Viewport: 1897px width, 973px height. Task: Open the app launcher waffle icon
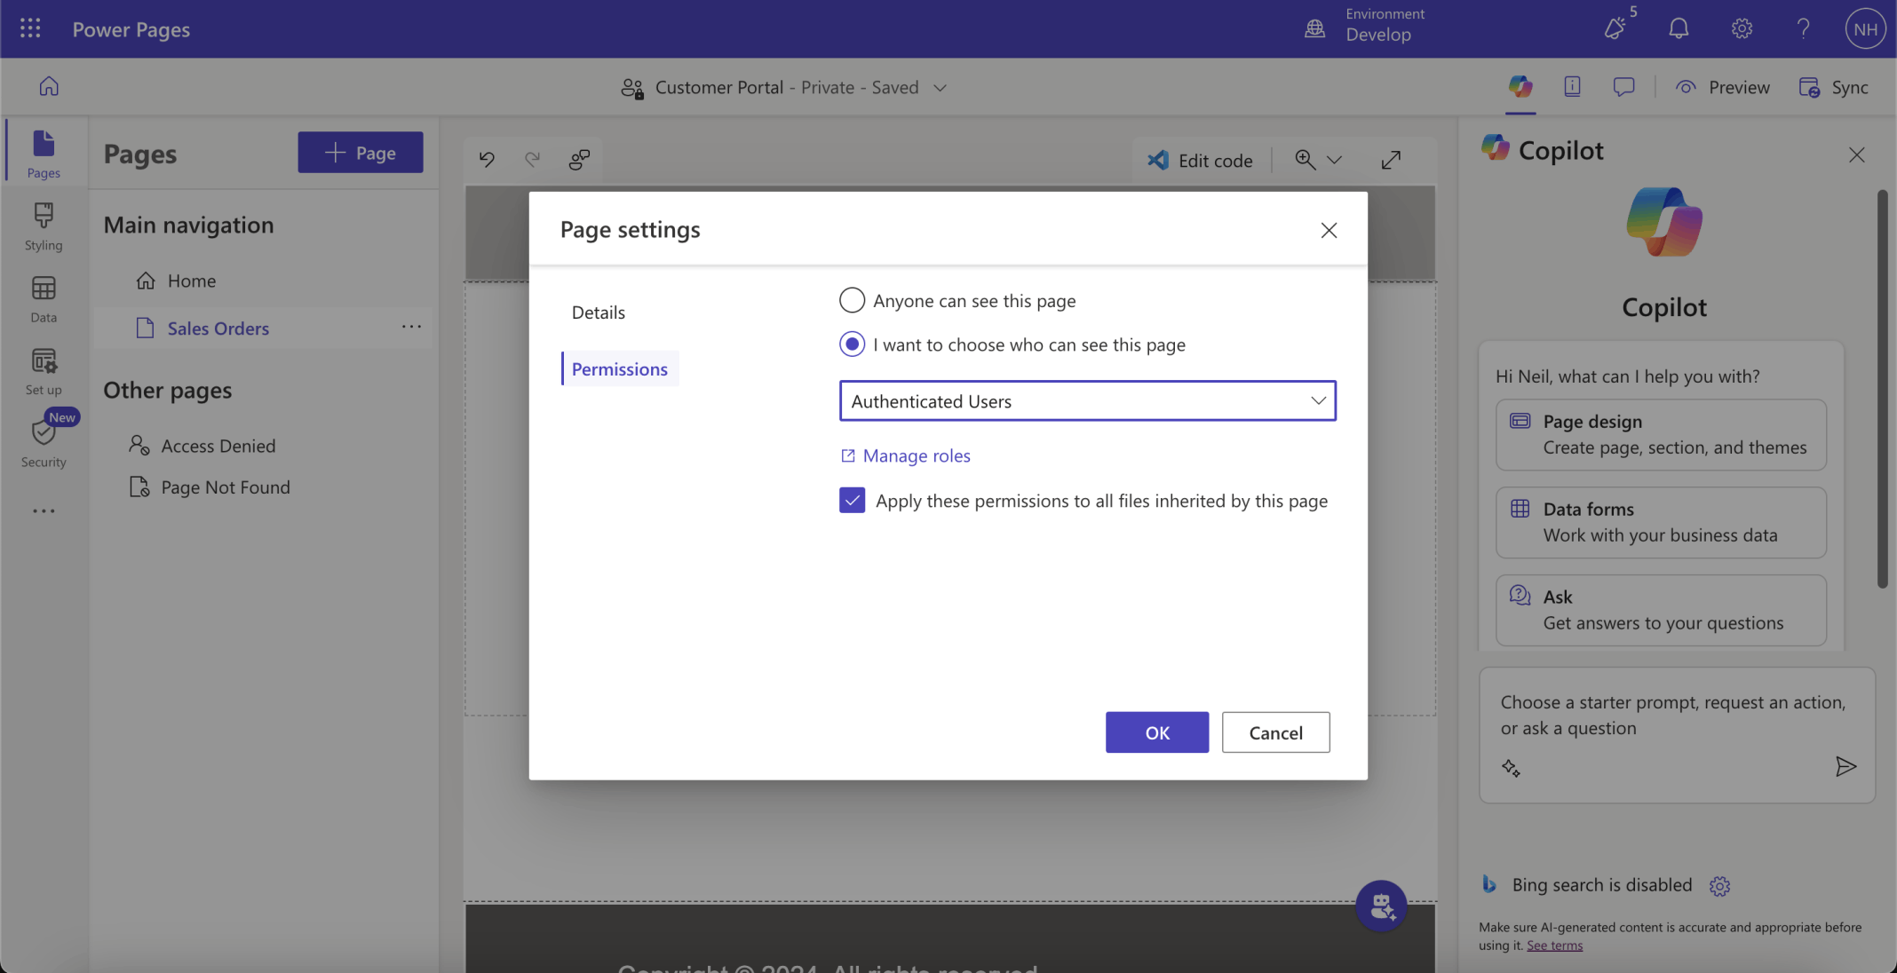pos(30,28)
